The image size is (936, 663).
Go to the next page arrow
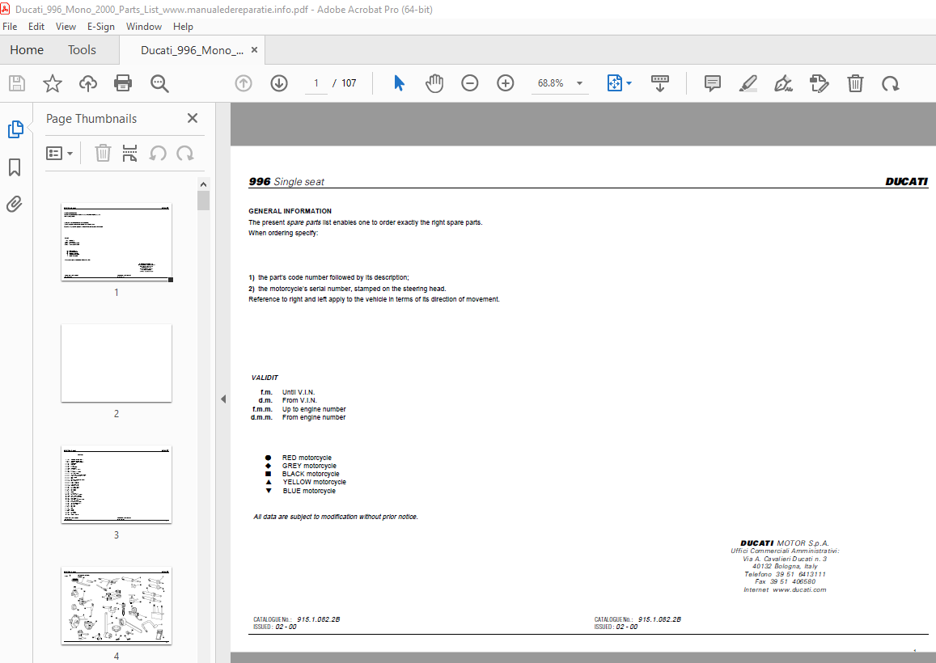click(x=279, y=83)
